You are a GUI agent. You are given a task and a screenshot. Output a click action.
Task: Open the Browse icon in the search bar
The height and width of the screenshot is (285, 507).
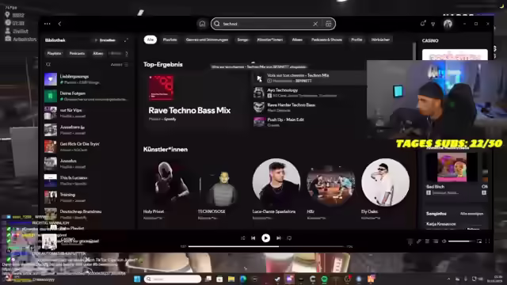click(328, 24)
